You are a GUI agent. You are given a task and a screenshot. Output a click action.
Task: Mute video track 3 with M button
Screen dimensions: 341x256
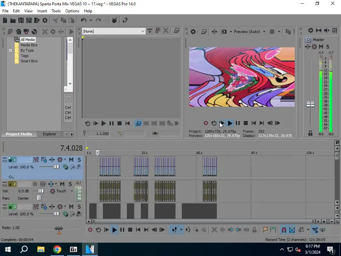tap(71, 207)
